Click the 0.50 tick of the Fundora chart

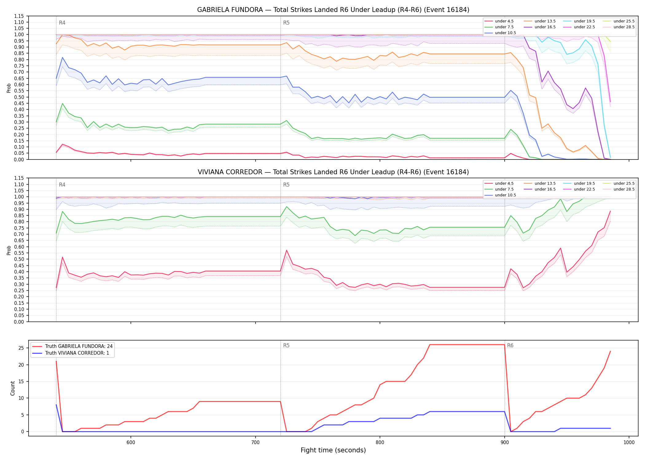[x=19, y=97]
